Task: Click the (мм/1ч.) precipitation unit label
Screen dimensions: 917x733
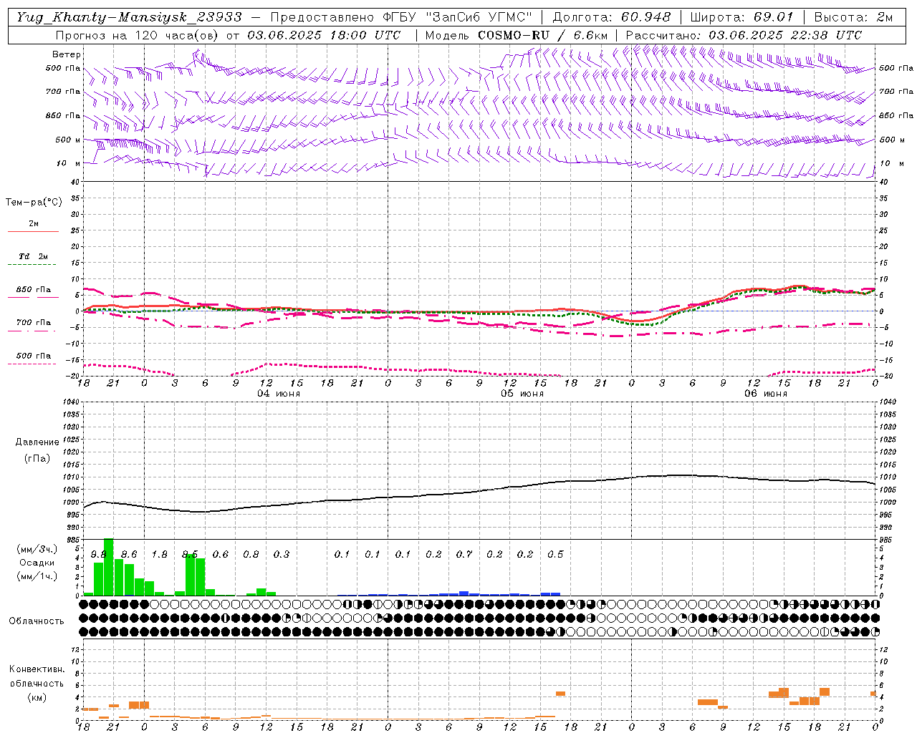Action: (x=37, y=576)
